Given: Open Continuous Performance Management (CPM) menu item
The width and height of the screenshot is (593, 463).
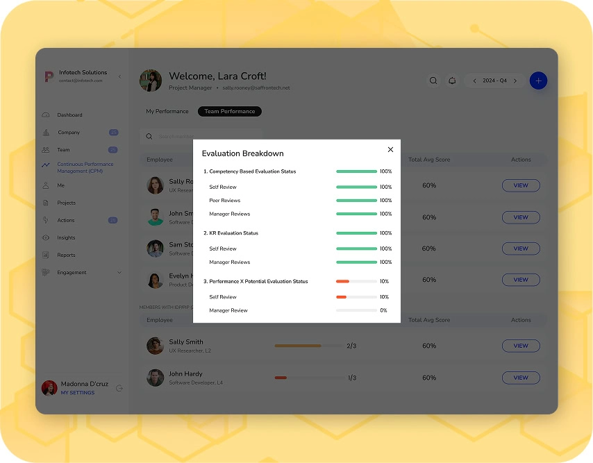Looking at the screenshot, I should pos(85,167).
